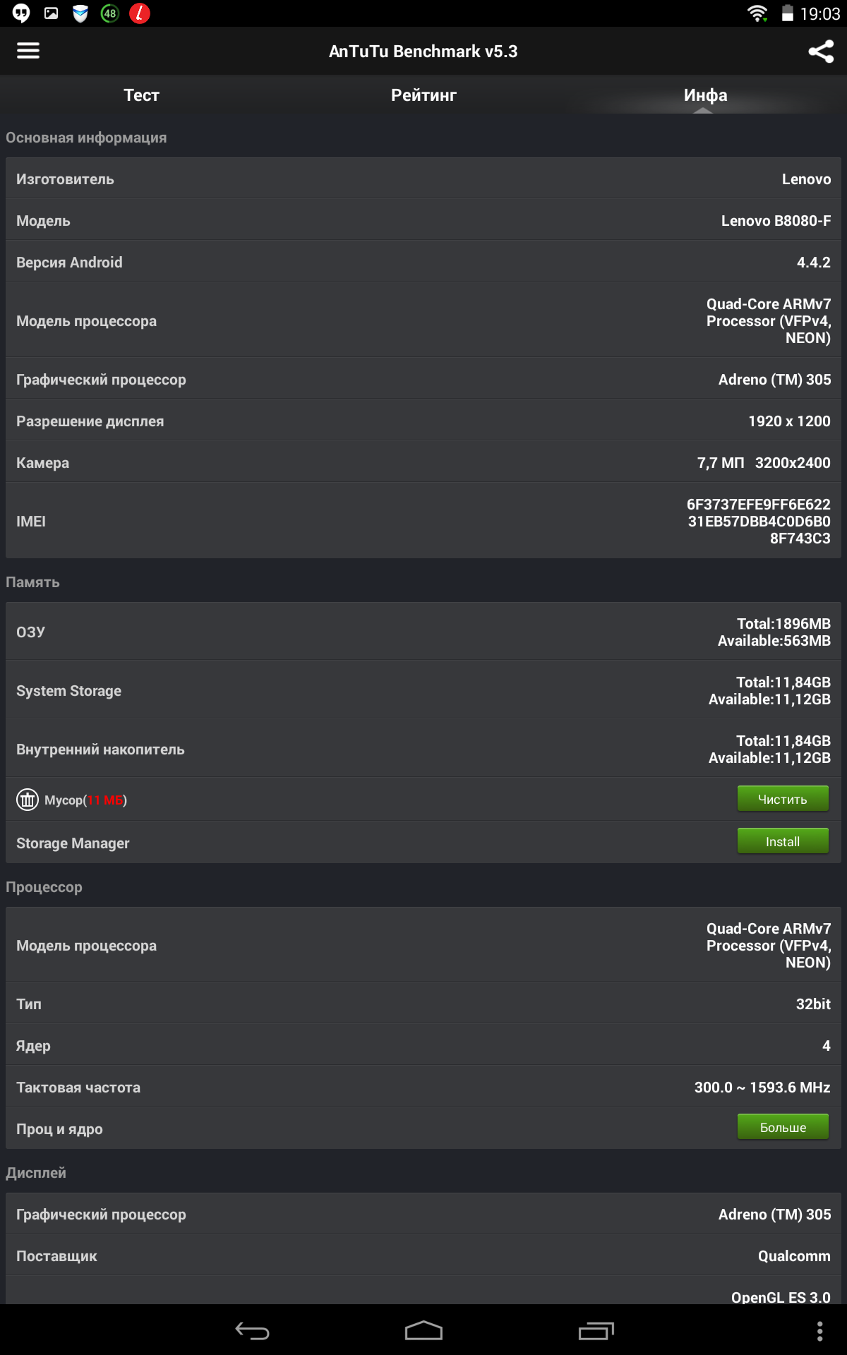The image size is (847, 1355).
Task: Tap the battery 48 notification icon
Action: 110,13
